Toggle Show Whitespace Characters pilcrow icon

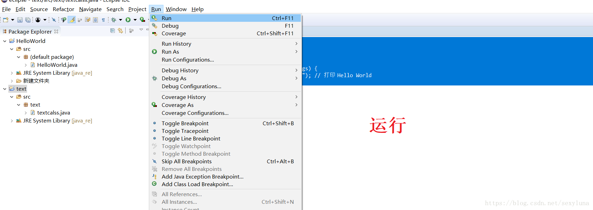103,20
